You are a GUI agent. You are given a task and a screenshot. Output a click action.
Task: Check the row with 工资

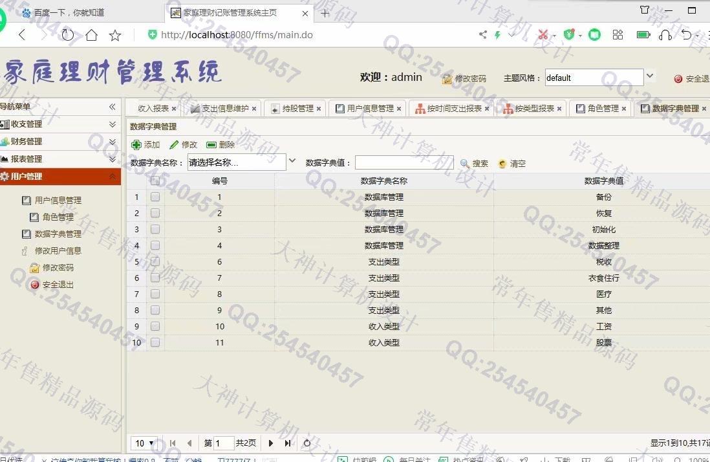155,326
